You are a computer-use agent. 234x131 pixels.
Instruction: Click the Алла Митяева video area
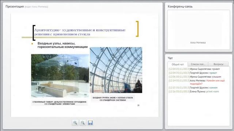(199, 30)
